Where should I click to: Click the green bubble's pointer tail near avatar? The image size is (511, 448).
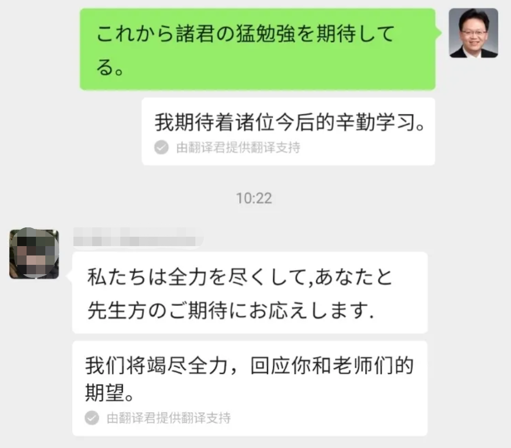(438, 33)
